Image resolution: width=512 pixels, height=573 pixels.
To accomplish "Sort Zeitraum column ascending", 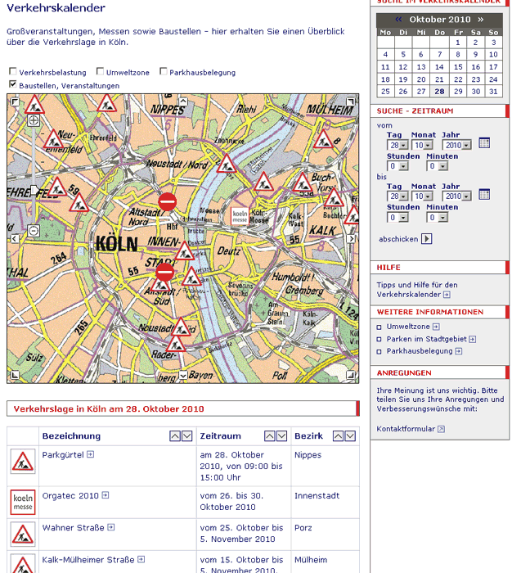I will pos(270,436).
